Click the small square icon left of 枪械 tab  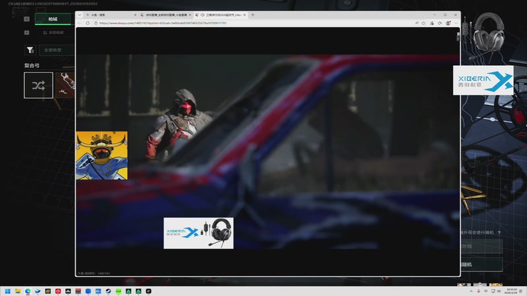point(27,19)
